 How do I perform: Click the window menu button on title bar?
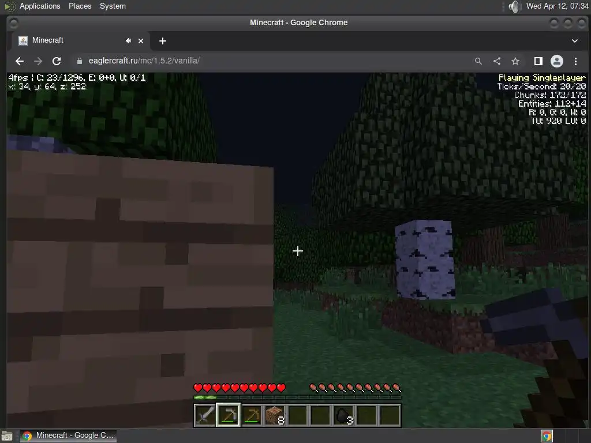[14, 23]
